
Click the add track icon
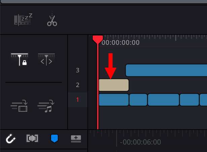click(76, 138)
